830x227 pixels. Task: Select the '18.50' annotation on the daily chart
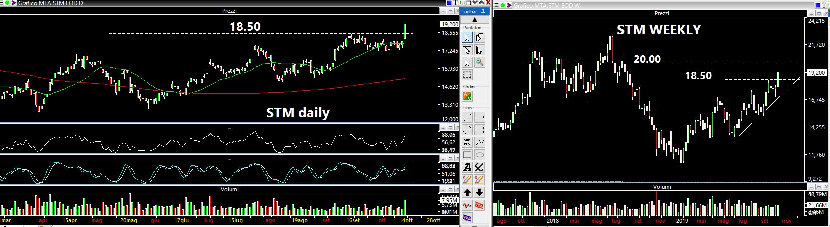pyautogui.click(x=245, y=26)
